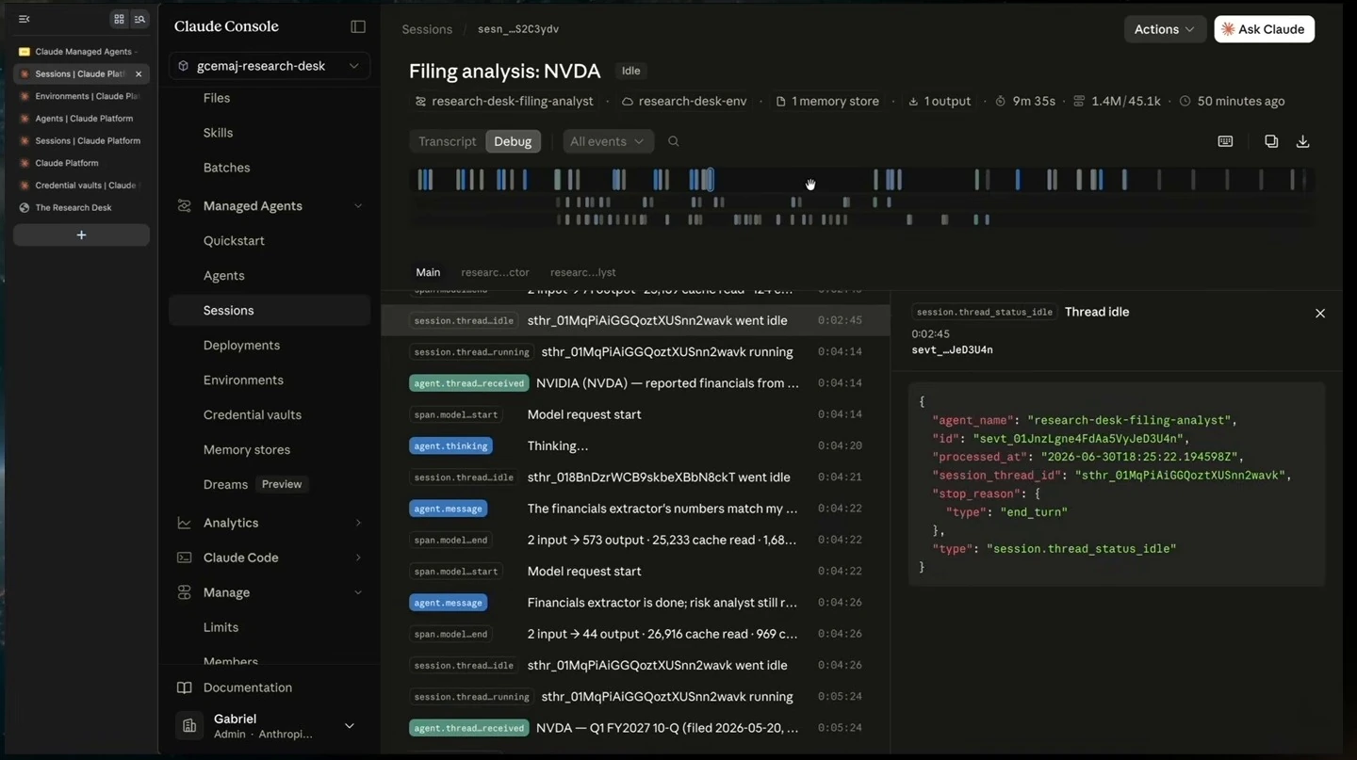The width and height of the screenshot is (1357, 760).
Task: Select the agent.thinking Thinking… event row
Action: point(635,445)
